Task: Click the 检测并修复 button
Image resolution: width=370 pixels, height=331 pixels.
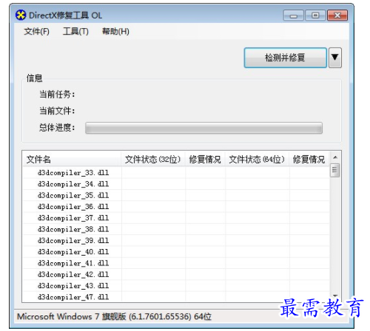Action: pyautogui.click(x=286, y=58)
